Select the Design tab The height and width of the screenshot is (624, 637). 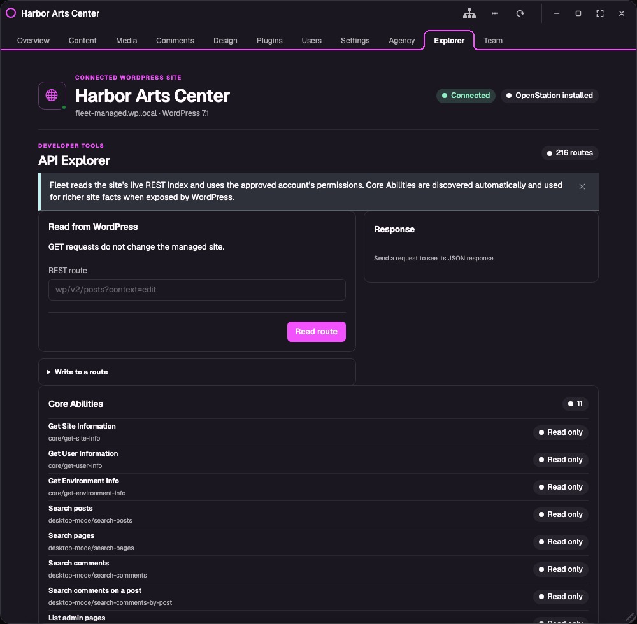pos(225,41)
